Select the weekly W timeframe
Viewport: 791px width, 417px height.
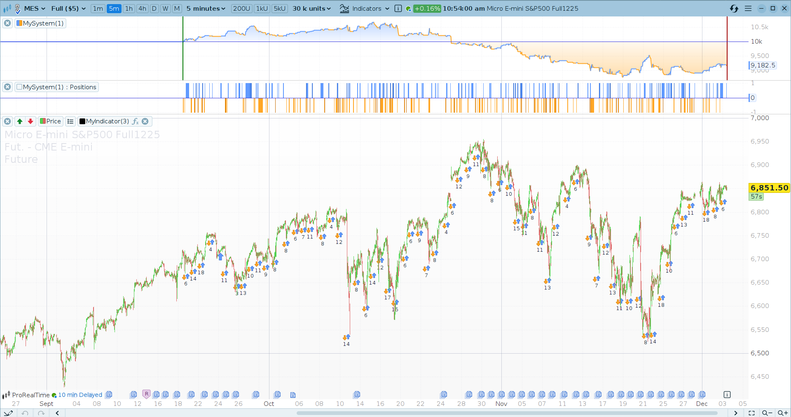pos(165,9)
